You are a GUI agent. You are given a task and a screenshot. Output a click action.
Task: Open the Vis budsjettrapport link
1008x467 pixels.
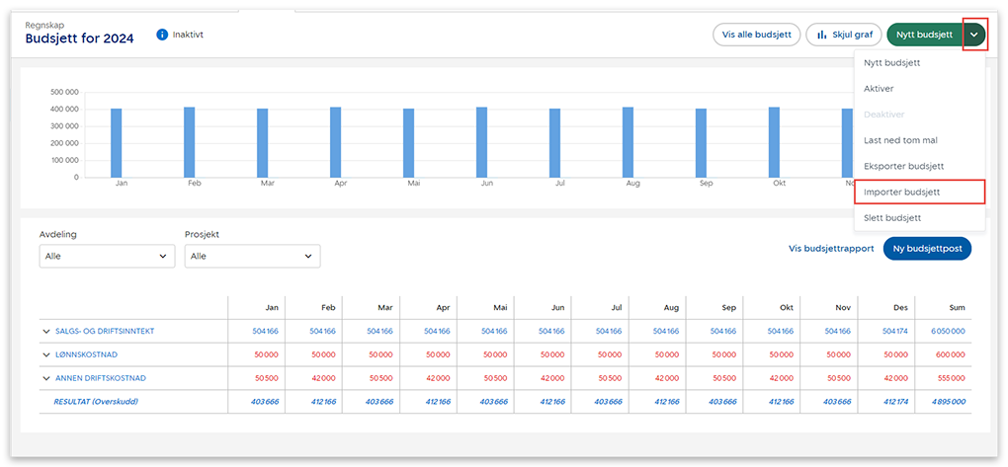(x=830, y=249)
